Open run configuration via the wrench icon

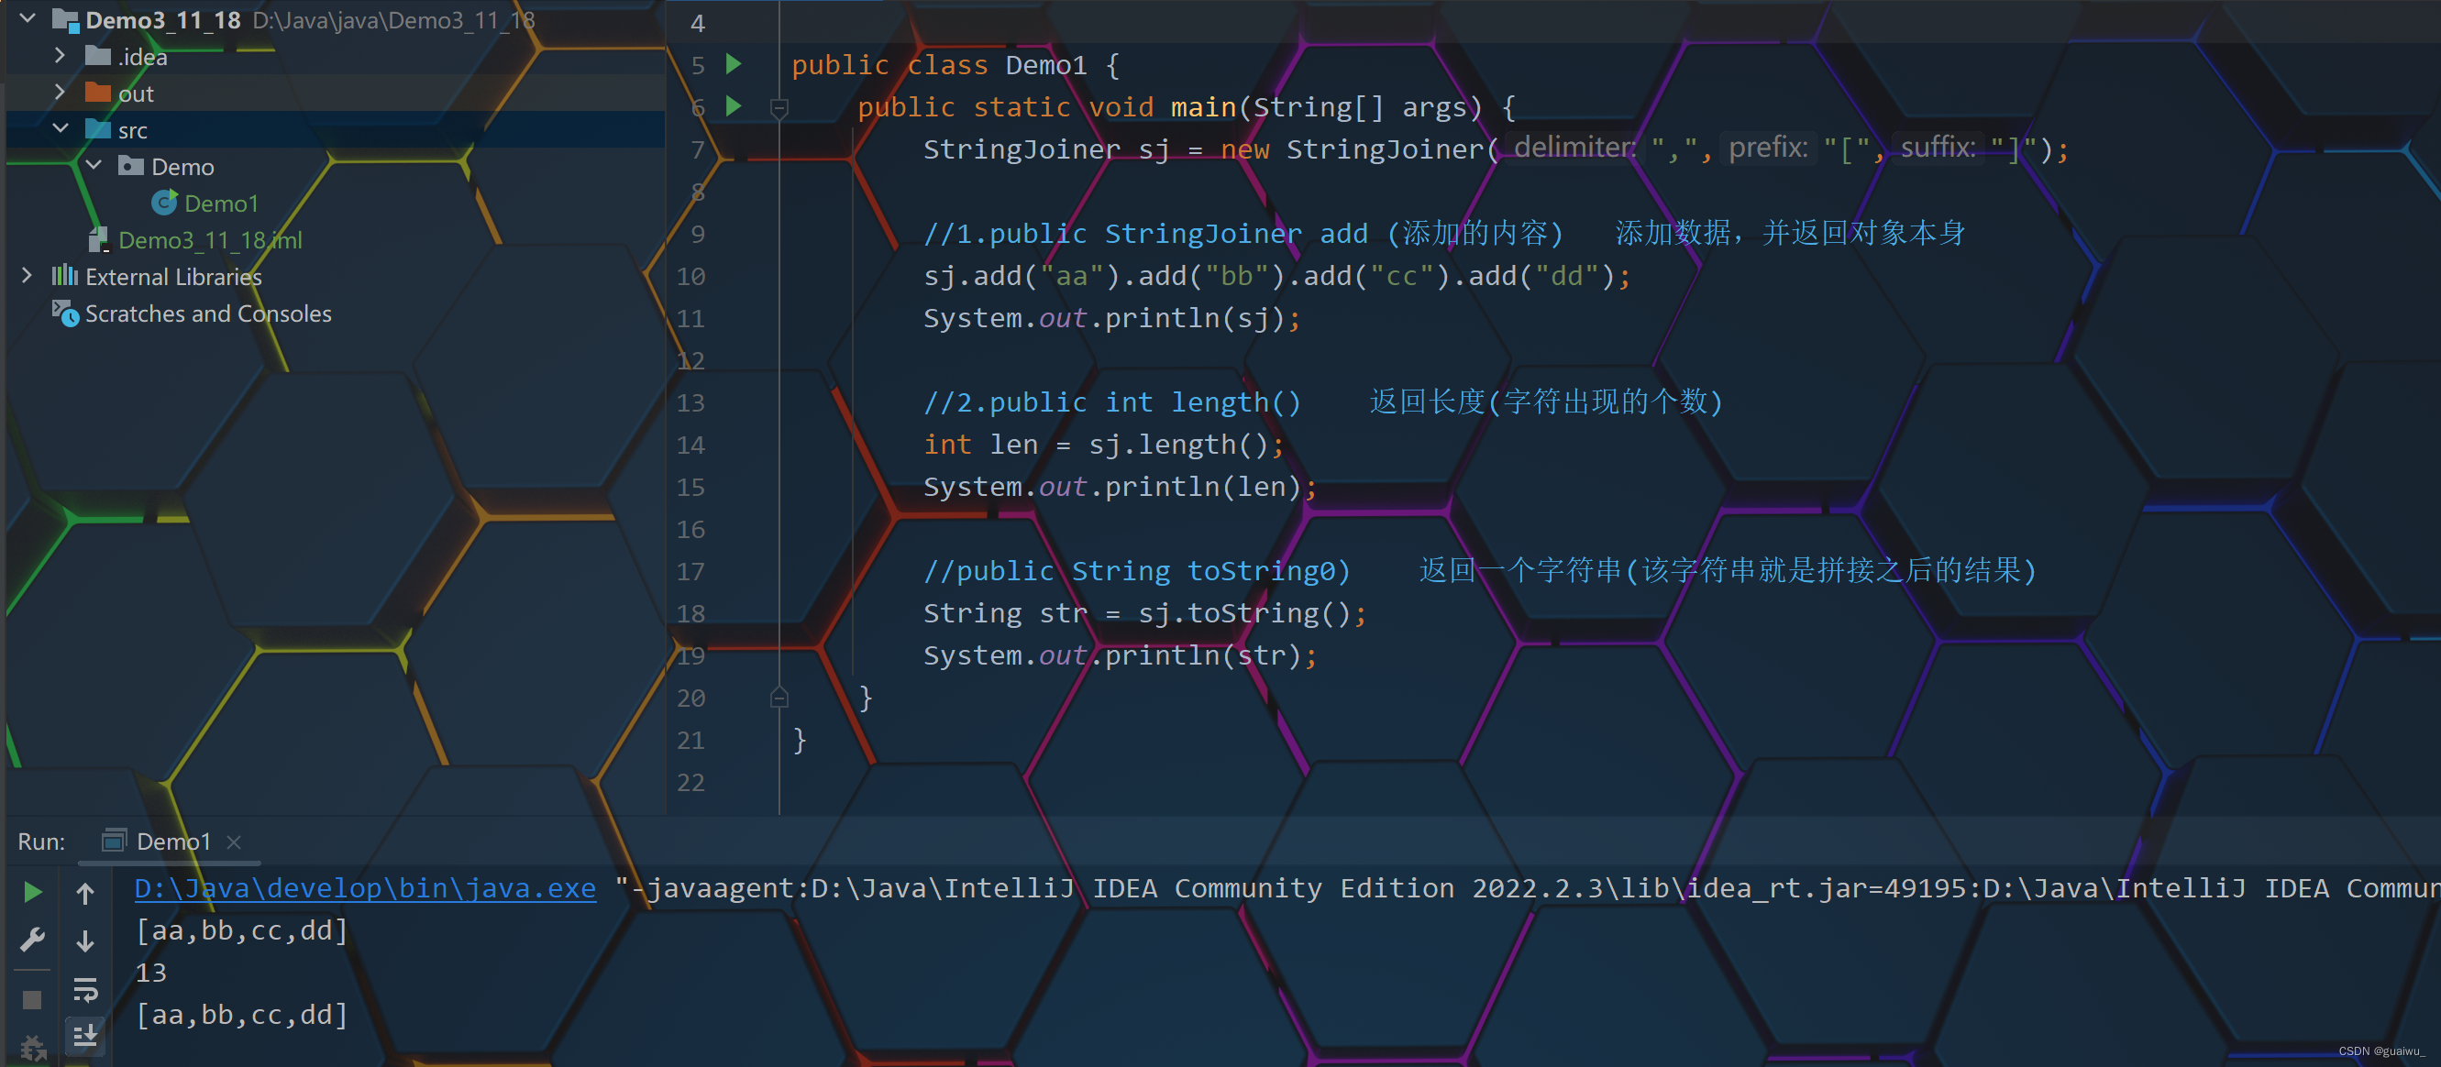(31, 940)
